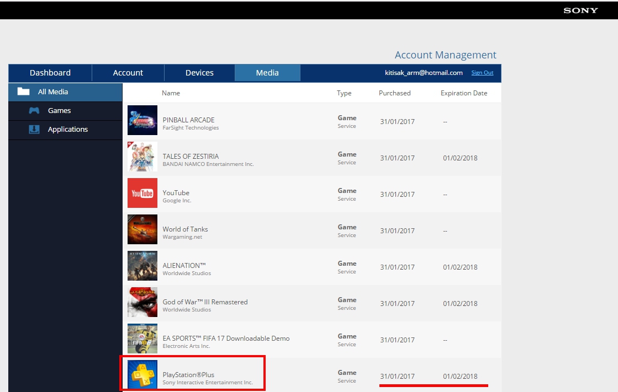Click Google Inc. publisher text
This screenshot has height=392, width=618.
[x=177, y=201]
